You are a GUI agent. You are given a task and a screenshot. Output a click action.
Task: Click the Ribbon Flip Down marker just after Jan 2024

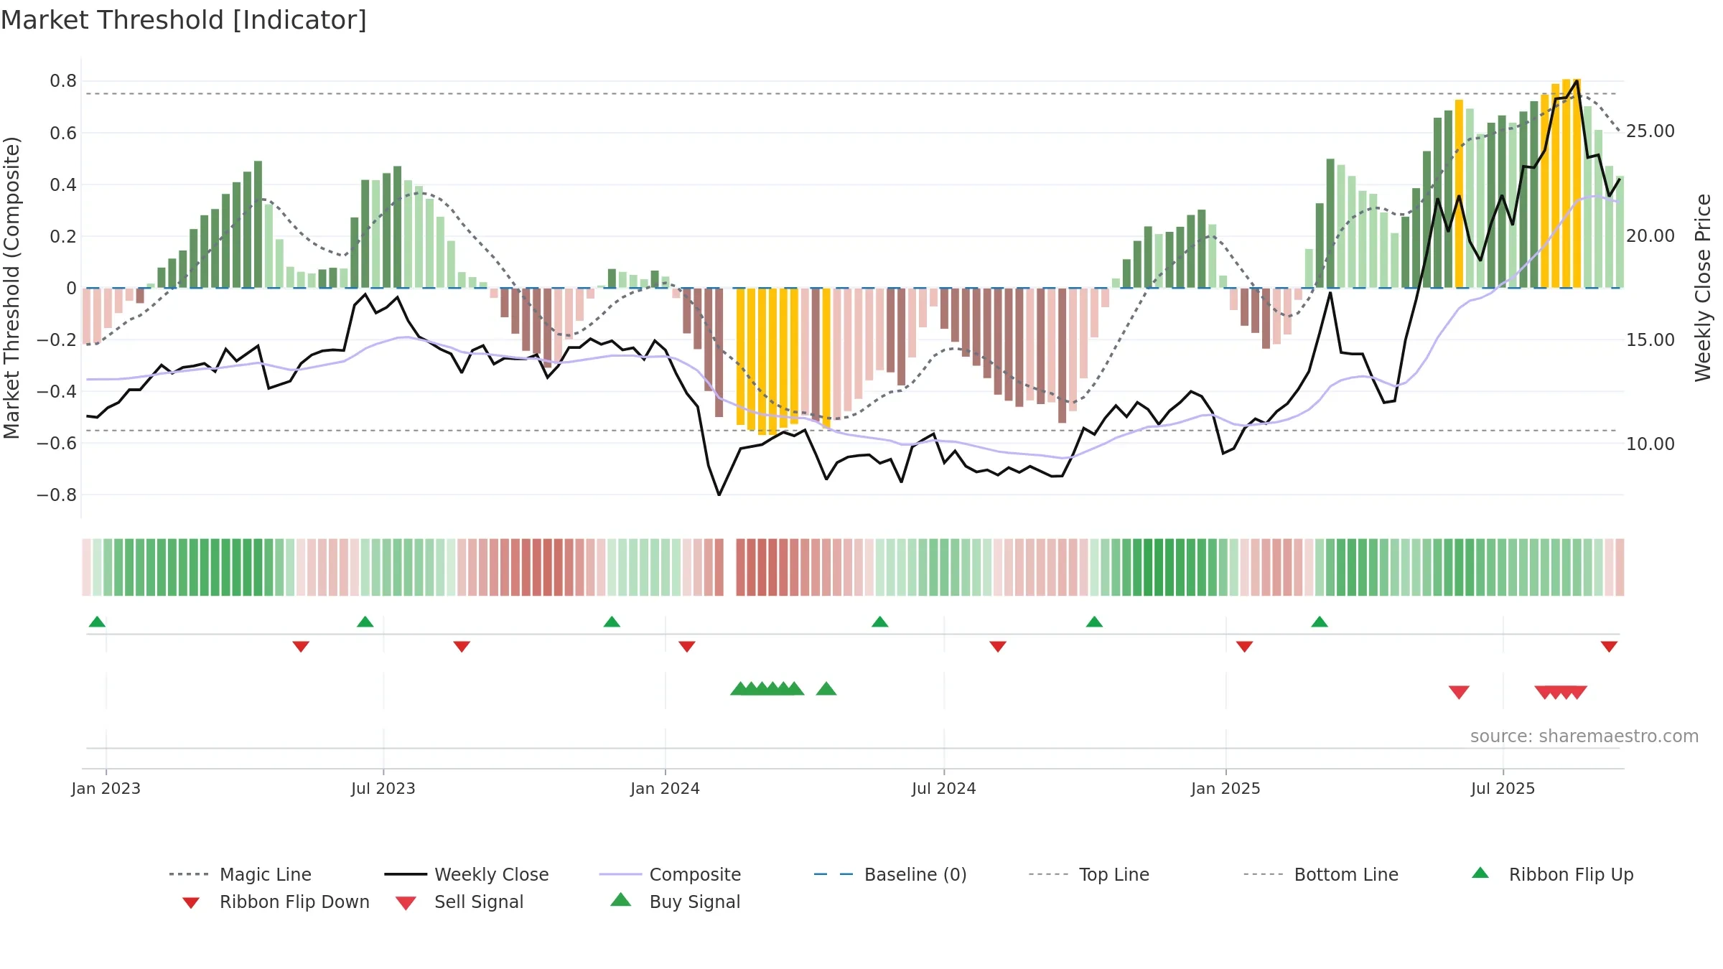pyautogui.click(x=687, y=647)
